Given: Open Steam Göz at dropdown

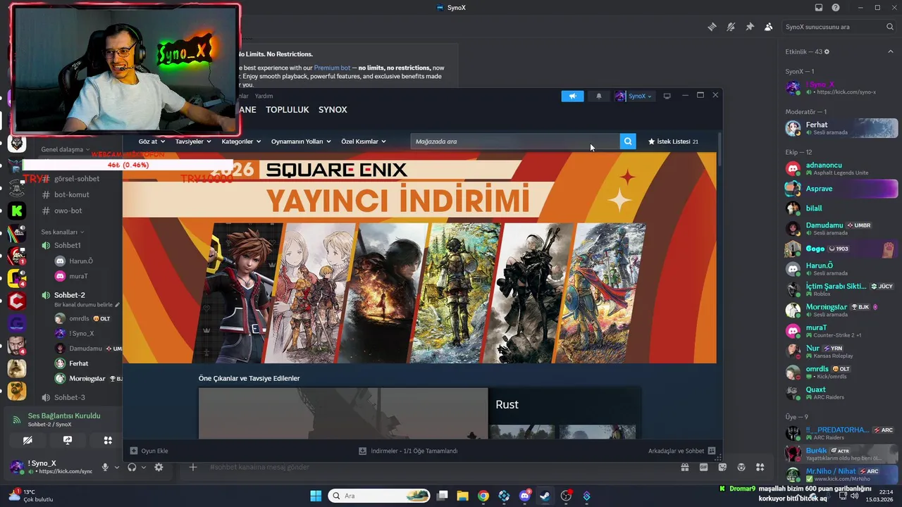Looking at the screenshot, I should tap(152, 142).
